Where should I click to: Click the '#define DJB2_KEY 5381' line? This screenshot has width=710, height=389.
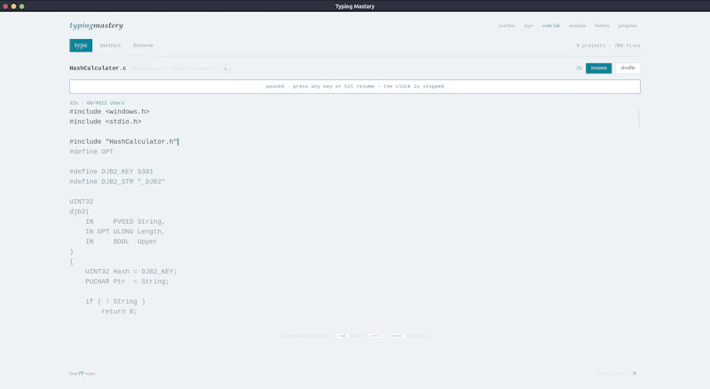111,171
